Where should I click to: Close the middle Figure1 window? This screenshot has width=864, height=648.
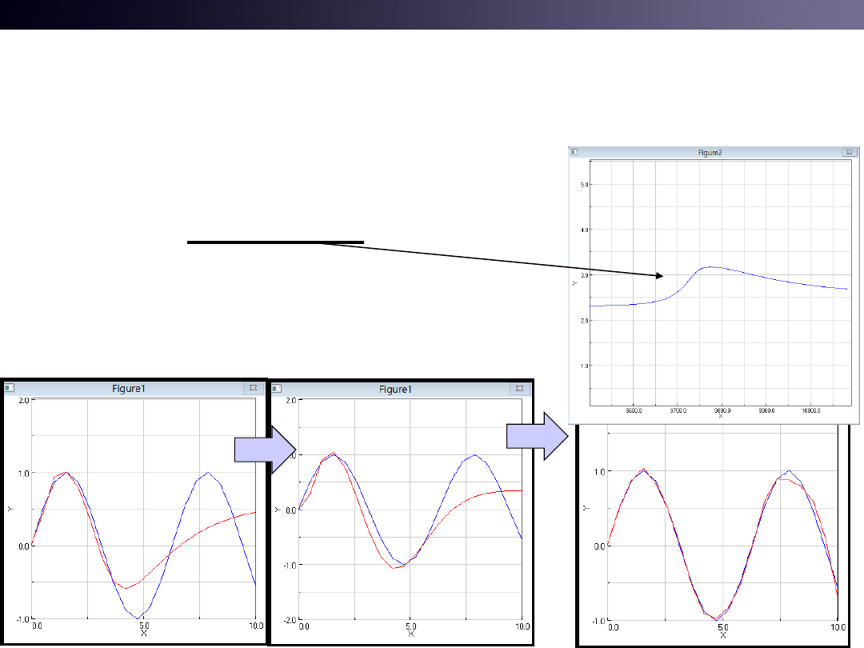coord(519,389)
